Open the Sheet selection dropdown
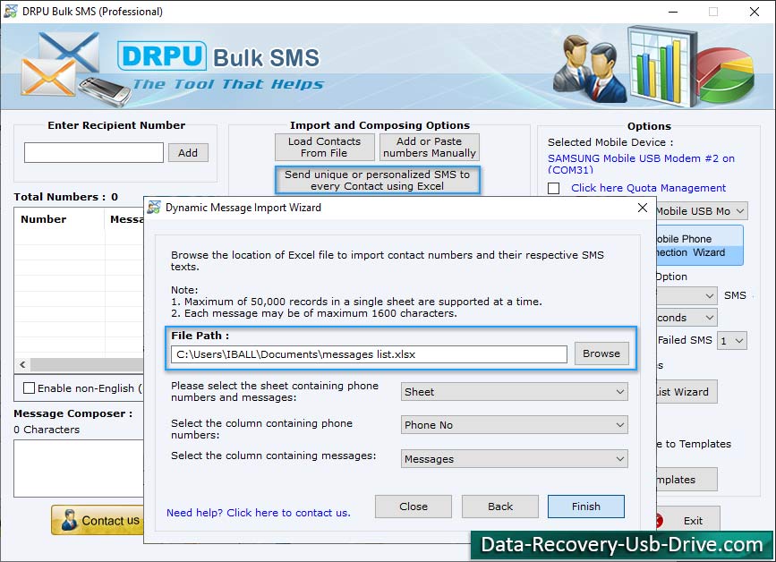 pos(514,392)
